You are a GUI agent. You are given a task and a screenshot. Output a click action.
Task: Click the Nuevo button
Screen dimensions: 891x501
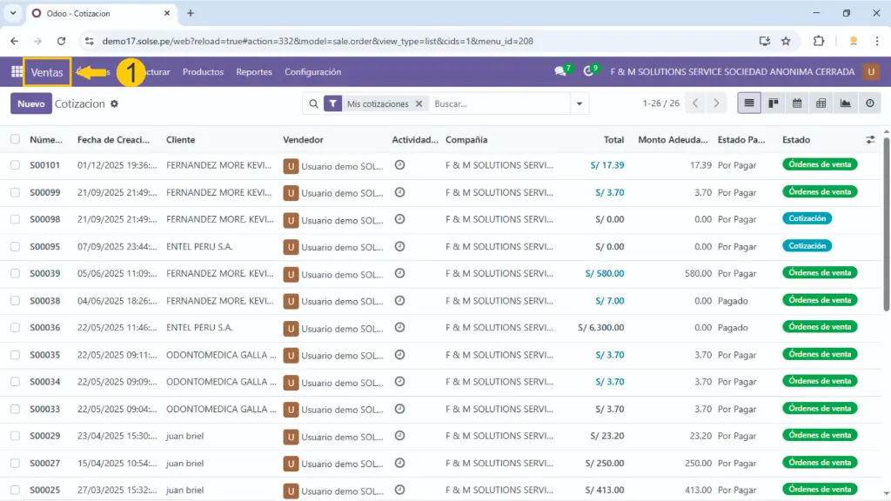(x=30, y=104)
